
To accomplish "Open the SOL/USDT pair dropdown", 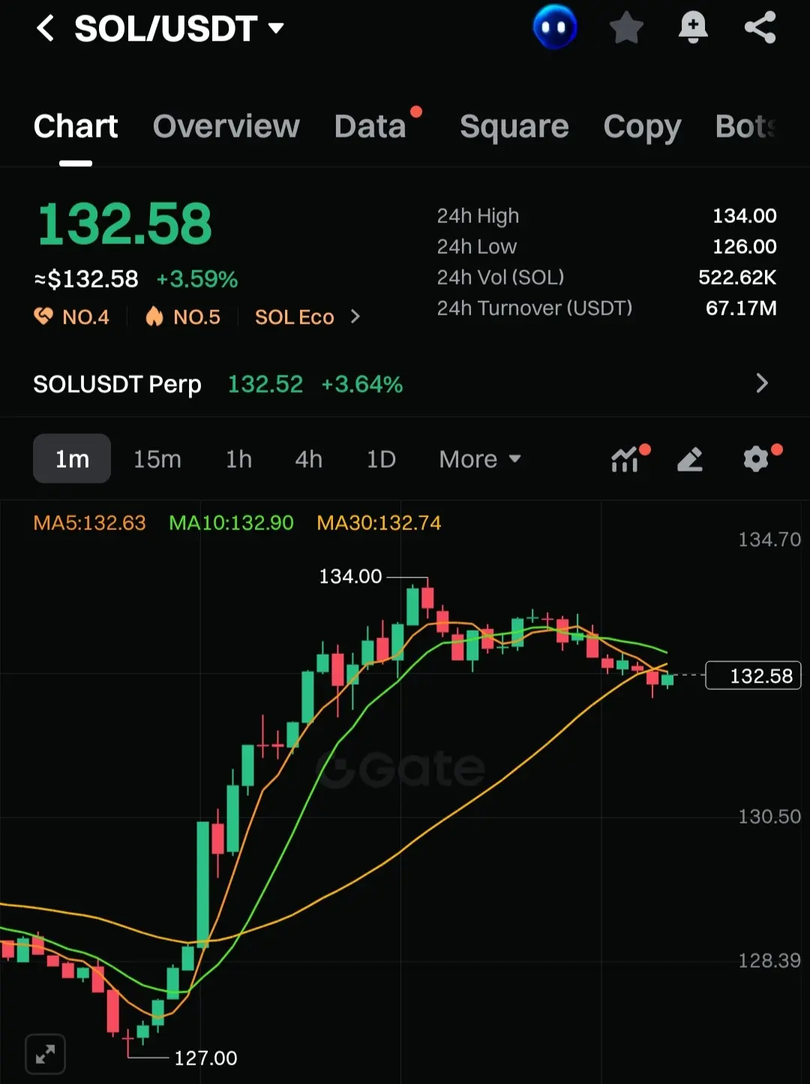I will tap(179, 29).
